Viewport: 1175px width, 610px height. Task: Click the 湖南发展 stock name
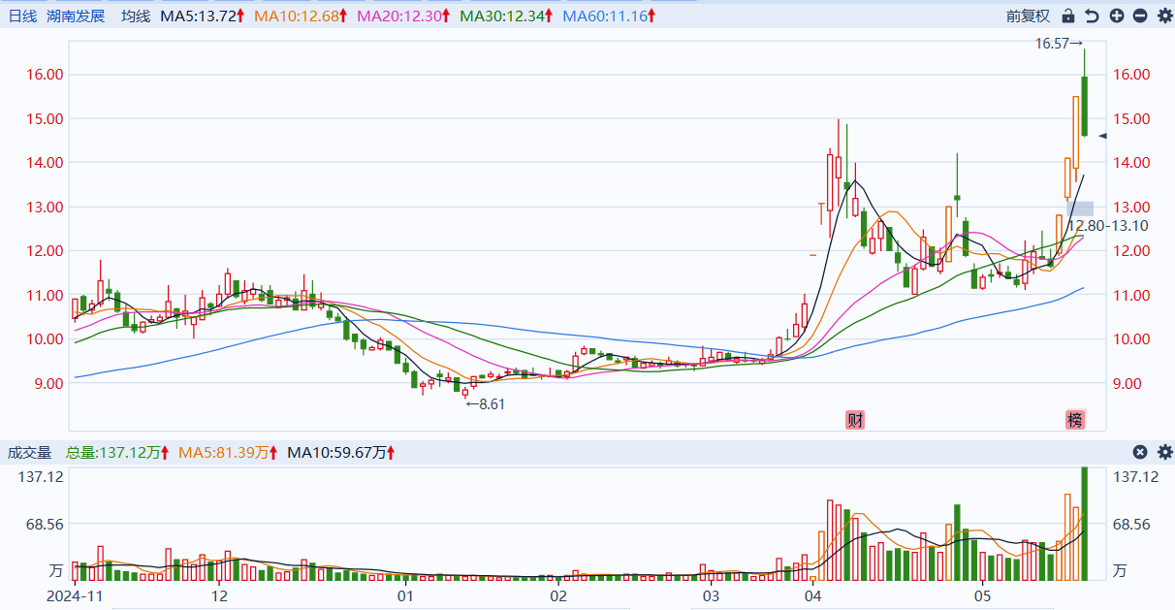[76, 16]
